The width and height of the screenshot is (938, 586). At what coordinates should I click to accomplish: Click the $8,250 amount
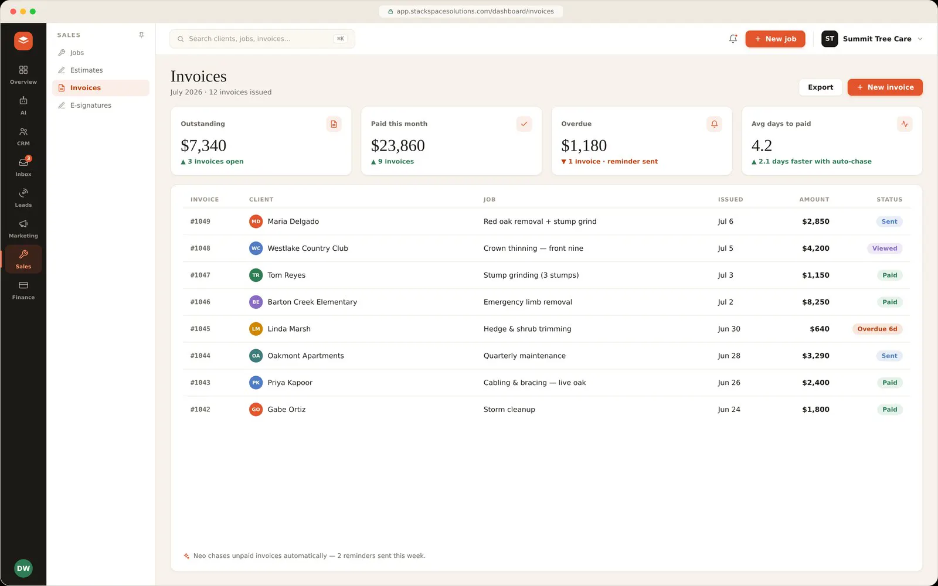click(815, 302)
